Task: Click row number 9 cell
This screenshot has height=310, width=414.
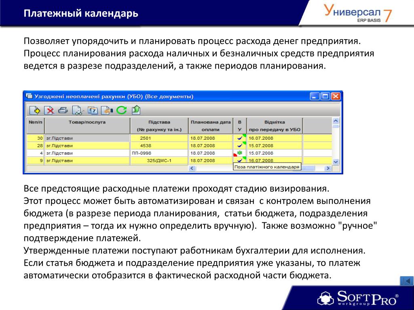Action: coord(36,160)
